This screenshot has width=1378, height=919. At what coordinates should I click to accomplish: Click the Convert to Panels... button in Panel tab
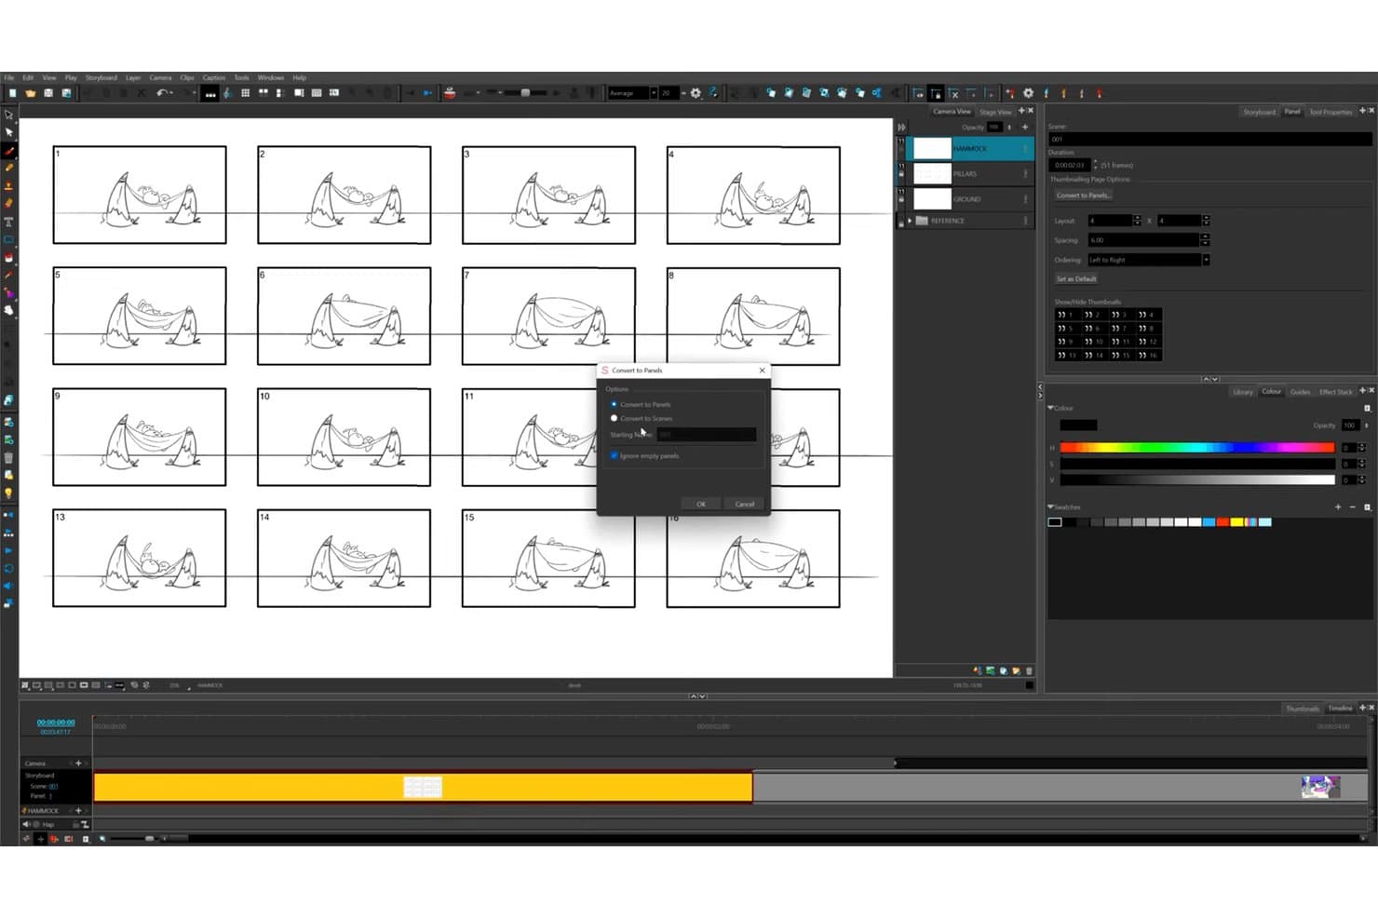(1083, 196)
